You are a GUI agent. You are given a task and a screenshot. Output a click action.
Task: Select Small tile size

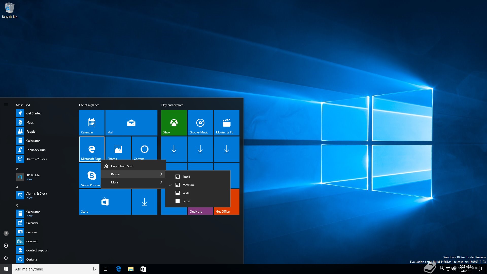click(198, 177)
